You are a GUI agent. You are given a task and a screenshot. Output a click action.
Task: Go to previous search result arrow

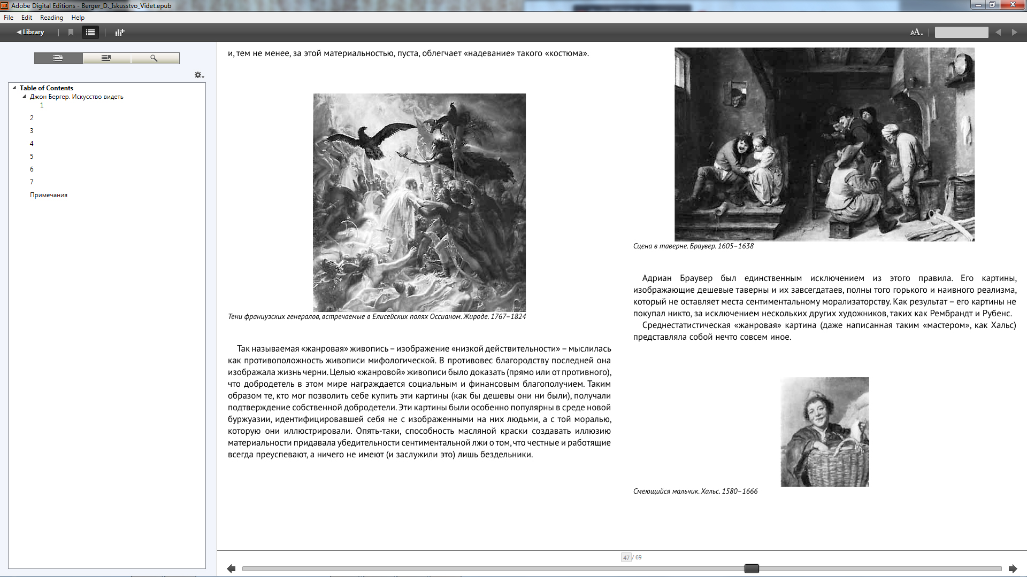pos(998,32)
